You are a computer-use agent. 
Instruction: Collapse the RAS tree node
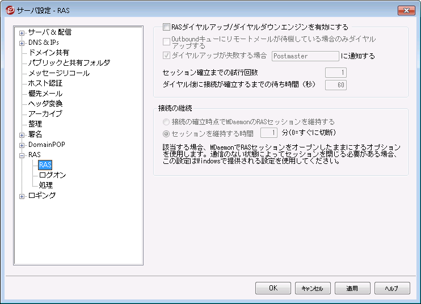point(22,155)
